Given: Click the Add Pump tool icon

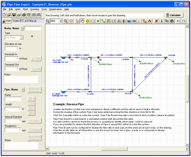Looking at the screenshot, I should pos(124,21).
